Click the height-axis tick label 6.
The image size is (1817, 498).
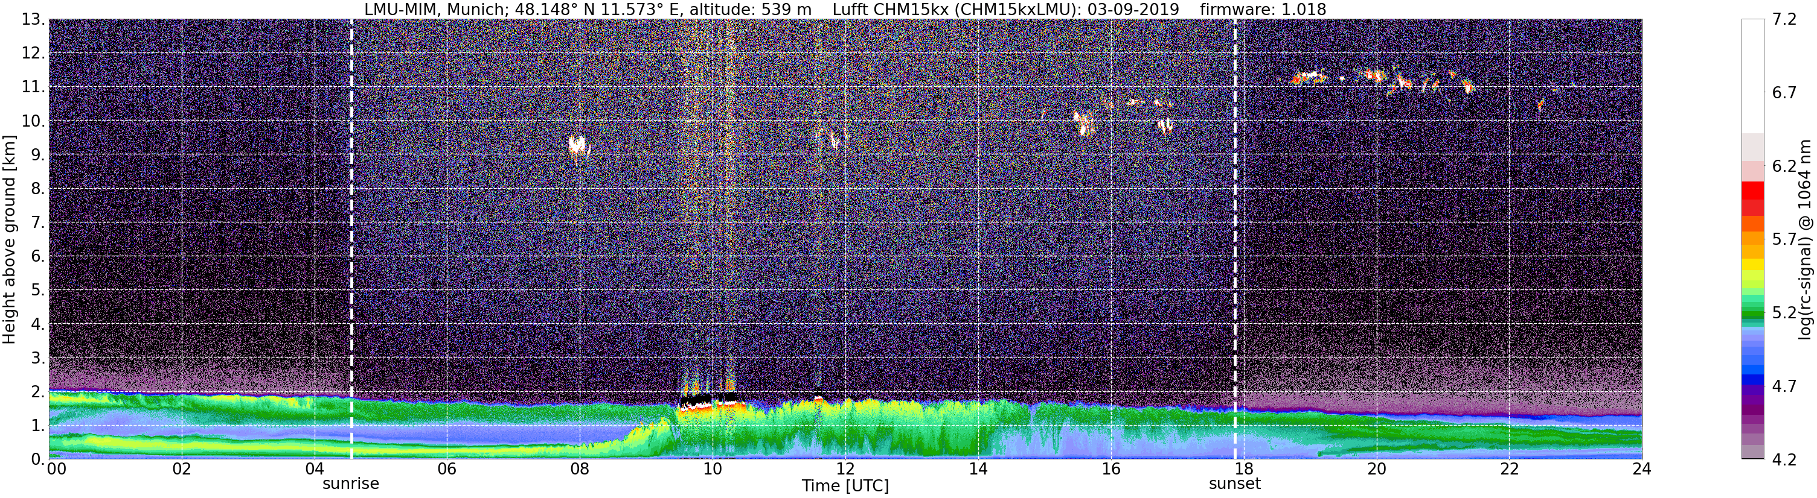point(37,256)
